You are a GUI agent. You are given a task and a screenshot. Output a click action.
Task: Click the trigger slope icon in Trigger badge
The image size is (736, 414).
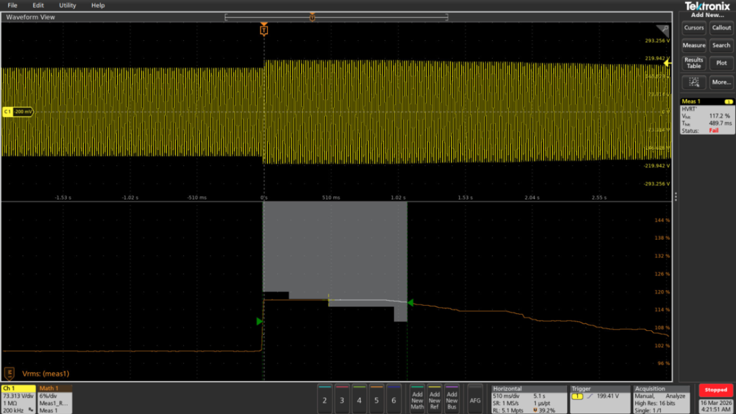point(589,397)
